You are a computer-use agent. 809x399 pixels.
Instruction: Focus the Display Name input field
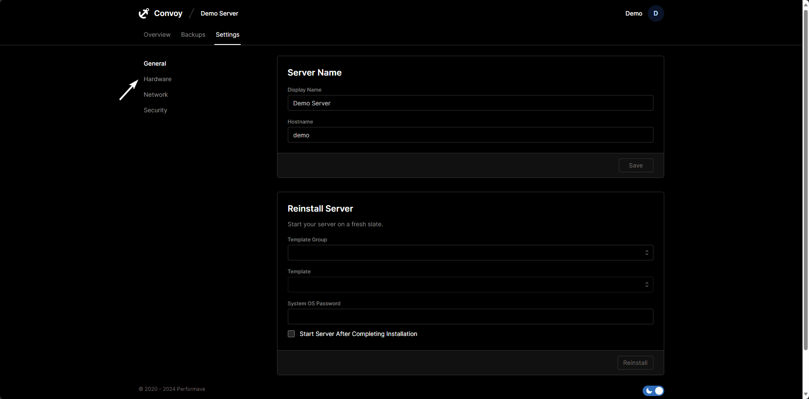470,103
